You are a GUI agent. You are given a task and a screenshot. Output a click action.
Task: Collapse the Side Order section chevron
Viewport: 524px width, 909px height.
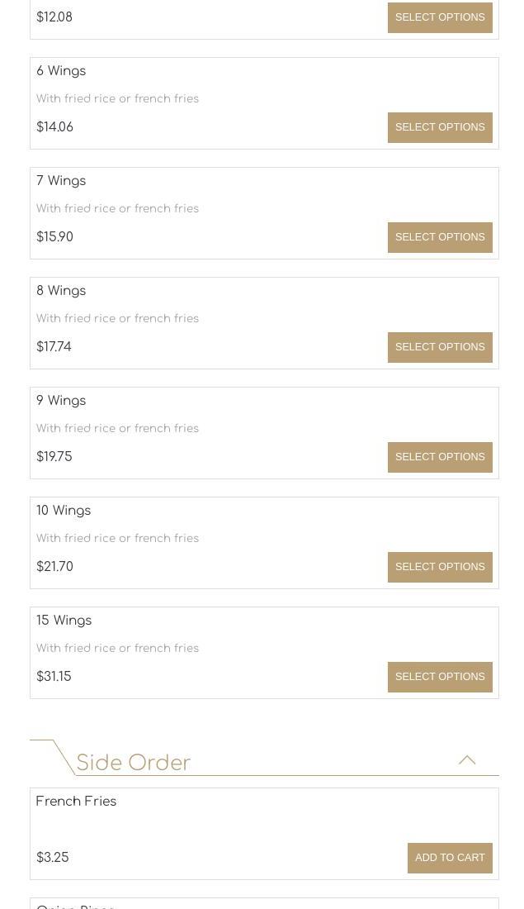(x=467, y=760)
